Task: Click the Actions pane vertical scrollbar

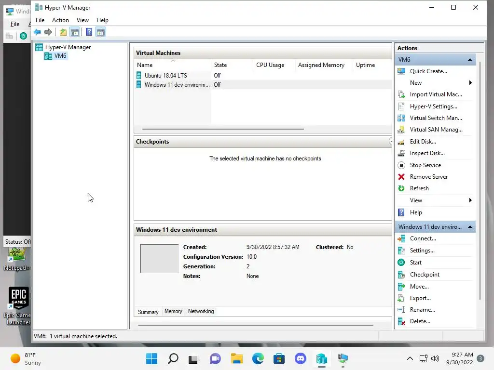Action: click(x=480, y=181)
